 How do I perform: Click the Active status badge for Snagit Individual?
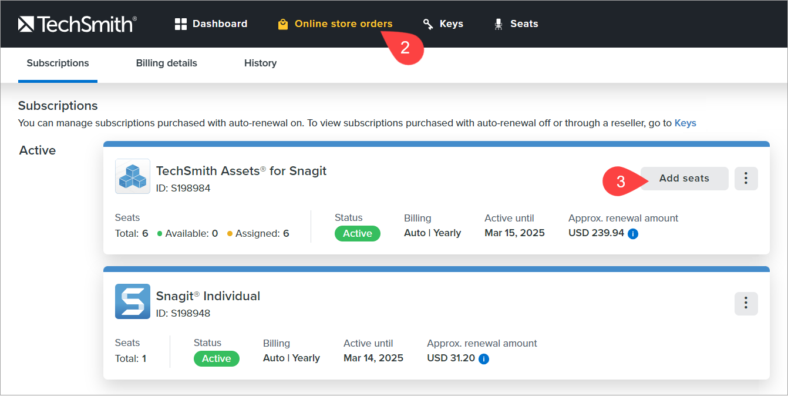click(217, 358)
